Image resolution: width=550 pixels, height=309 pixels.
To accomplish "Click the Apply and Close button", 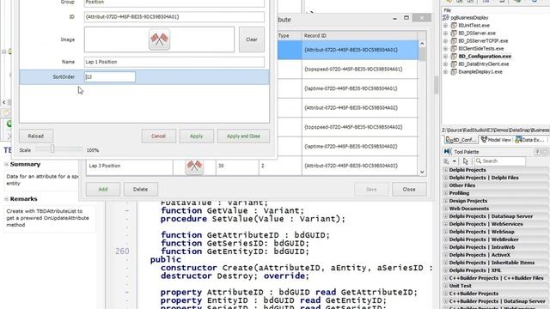I will (243, 136).
